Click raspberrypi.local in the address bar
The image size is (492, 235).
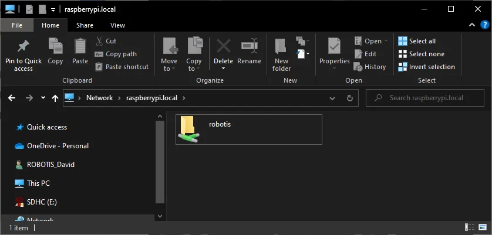point(151,98)
